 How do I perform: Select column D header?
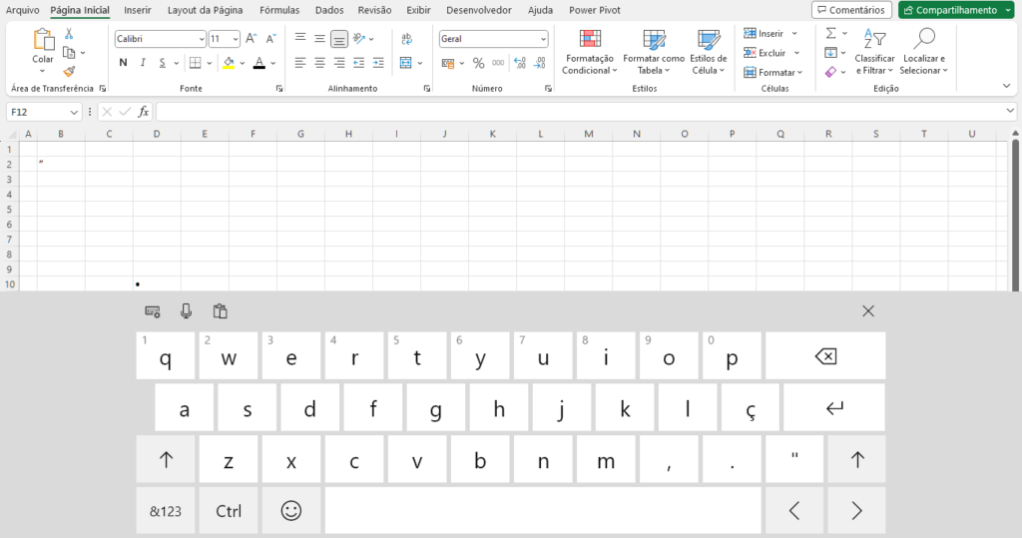tap(157, 134)
